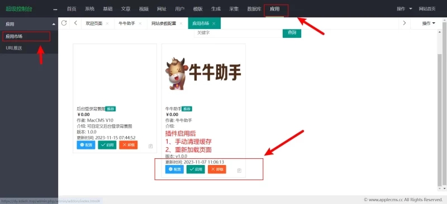Click 启用 on 后台登录背景图 card
This screenshot has width=447, height=204.
point(107,145)
